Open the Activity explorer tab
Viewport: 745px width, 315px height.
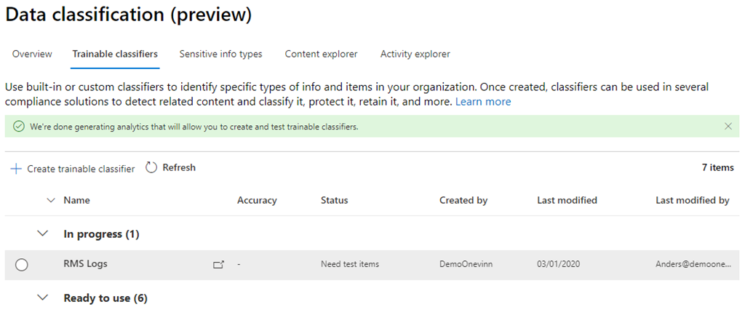[x=415, y=54]
